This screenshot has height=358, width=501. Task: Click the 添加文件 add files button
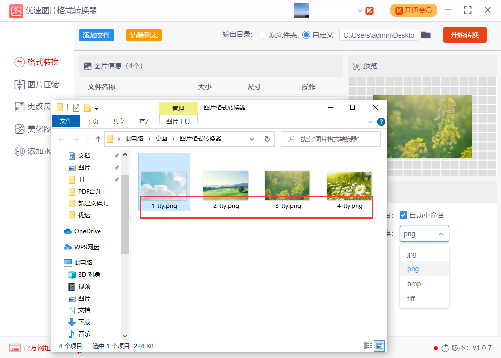[x=96, y=35]
